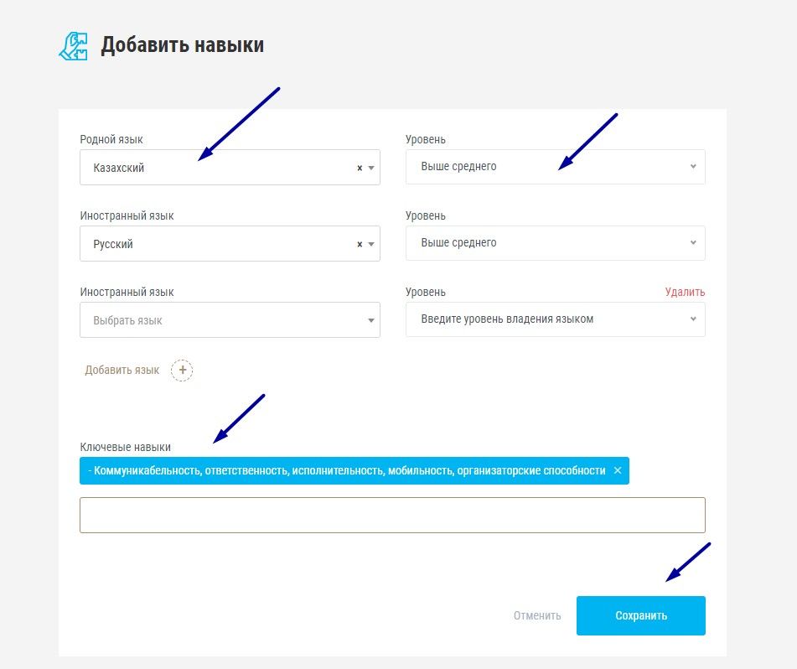Remove the Коммуникабельность key skills tag
The image size is (797, 669).
618,470
